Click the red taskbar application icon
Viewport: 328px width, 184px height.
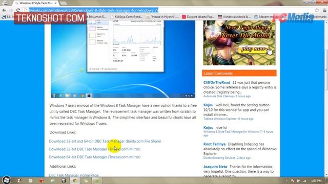[x=42, y=180]
